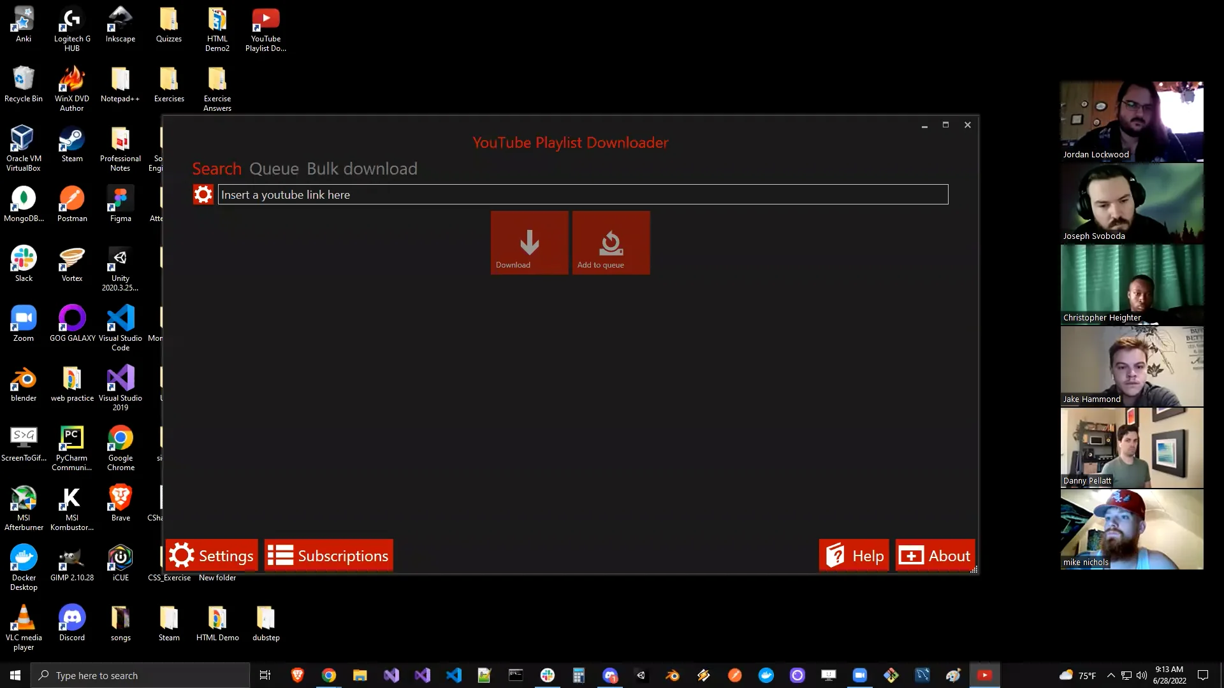The height and width of the screenshot is (688, 1224).
Task: Open the volume control in system tray
Action: pos(1141,675)
